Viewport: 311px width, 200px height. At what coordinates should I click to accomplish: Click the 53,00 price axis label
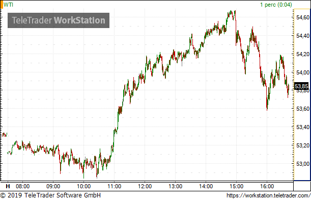click(x=303, y=164)
